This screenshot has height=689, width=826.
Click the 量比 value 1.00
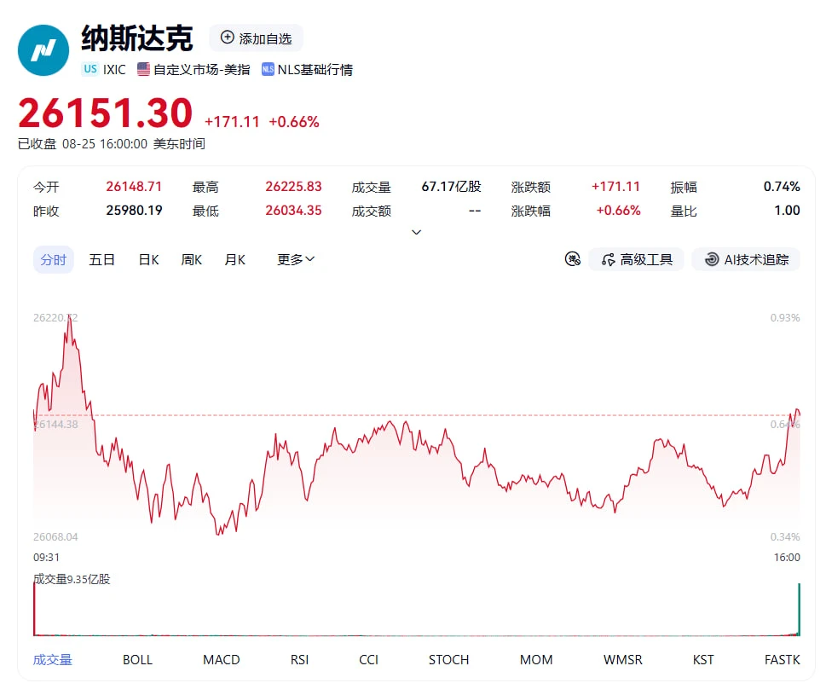(x=787, y=211)
